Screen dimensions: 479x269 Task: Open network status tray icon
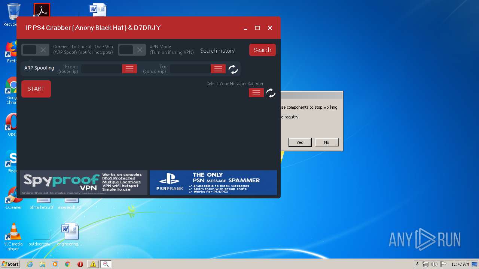425,264
